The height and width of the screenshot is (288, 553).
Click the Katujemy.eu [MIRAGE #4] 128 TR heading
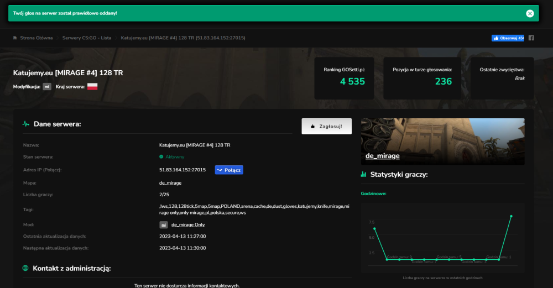click(68, 73)
